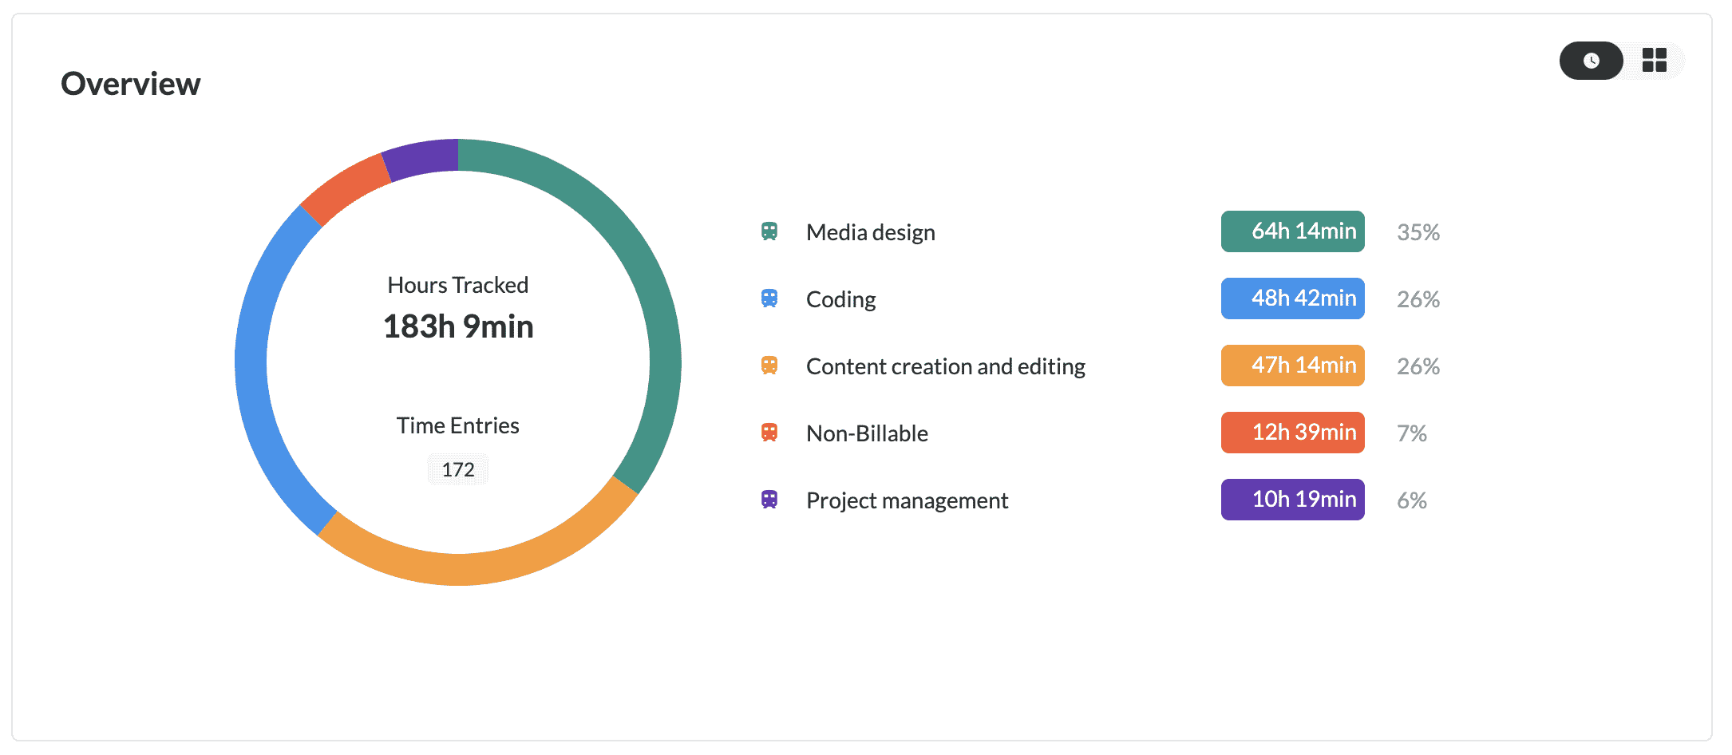
Task: Click the red Non-Billable category icon
Action: click(769, 433)
